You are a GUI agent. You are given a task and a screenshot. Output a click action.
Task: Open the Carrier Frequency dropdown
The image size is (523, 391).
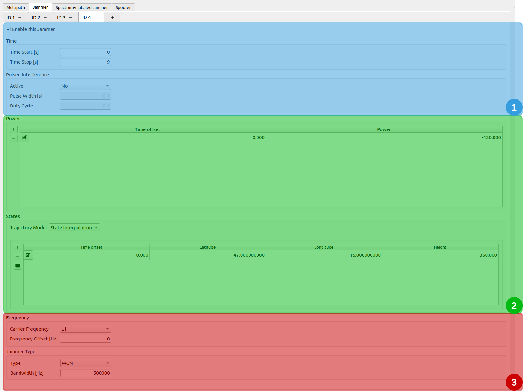tap(86, 329)
